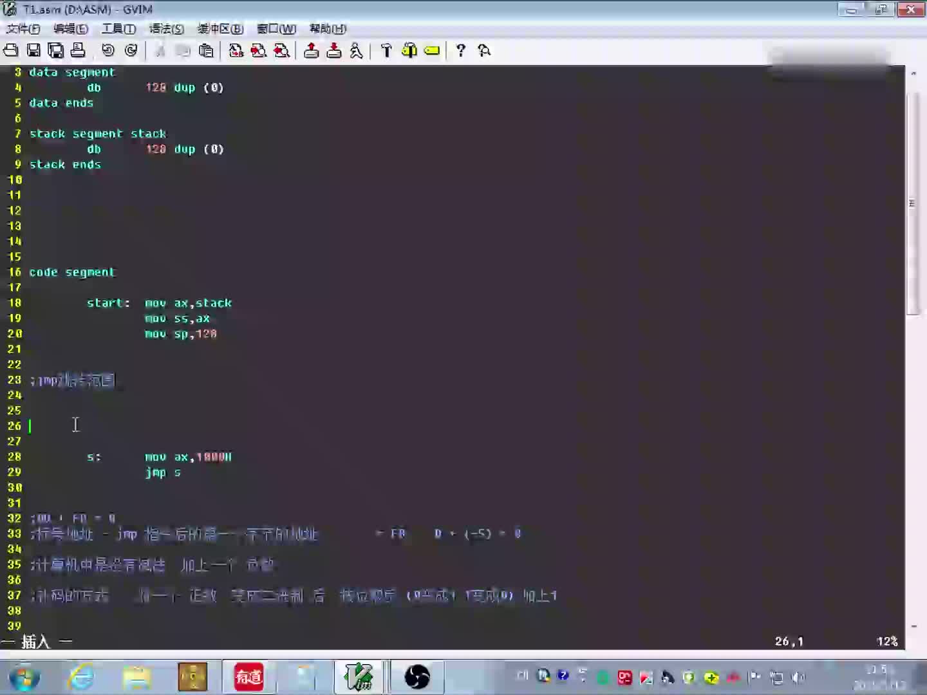Open the 工具(T) Tools menu
Screen dimensions: 927x695
point(118,28)
